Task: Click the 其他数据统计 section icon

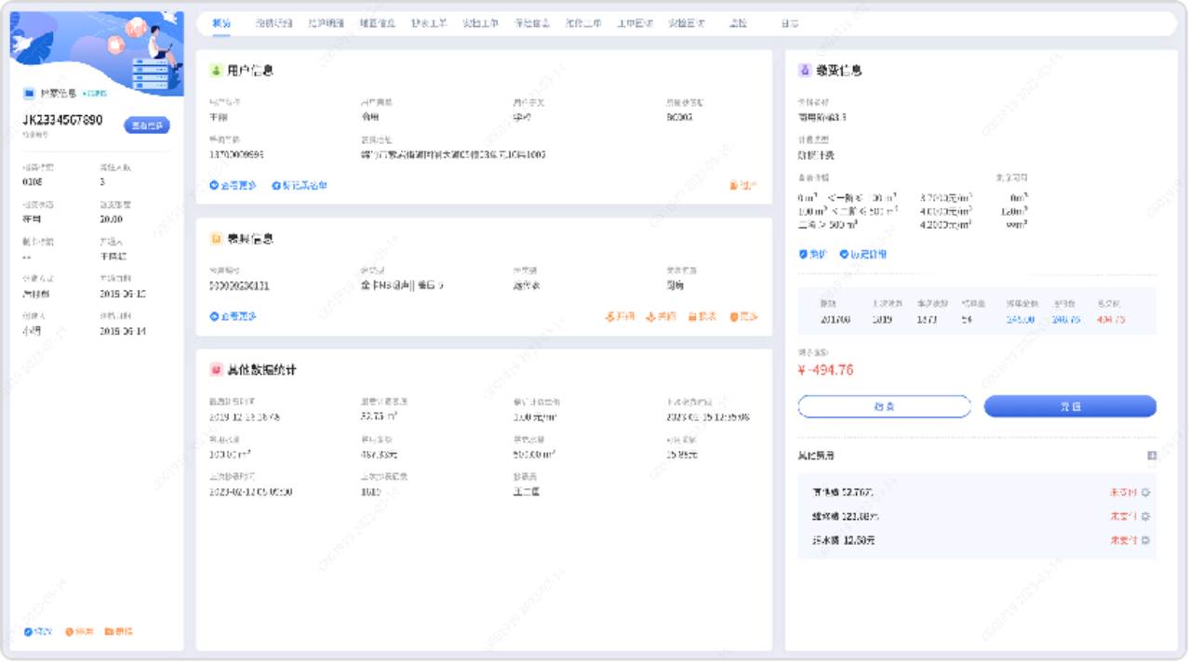Action: [216, 370]
